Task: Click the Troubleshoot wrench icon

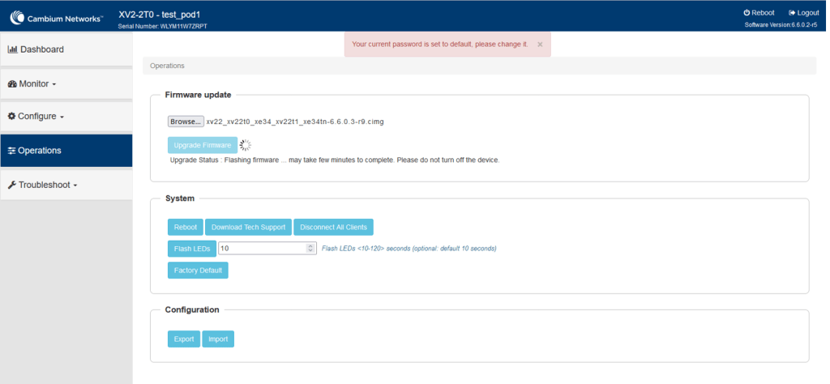Action: (11, 185)
